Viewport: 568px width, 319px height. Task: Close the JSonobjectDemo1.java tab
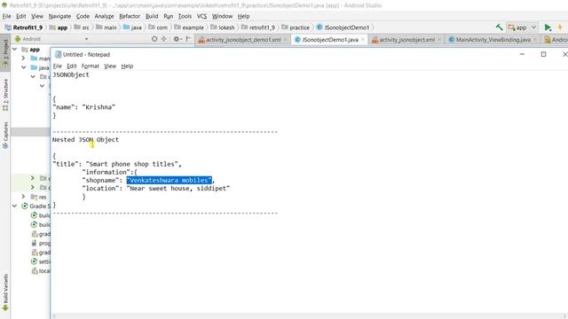click(363, 40)
